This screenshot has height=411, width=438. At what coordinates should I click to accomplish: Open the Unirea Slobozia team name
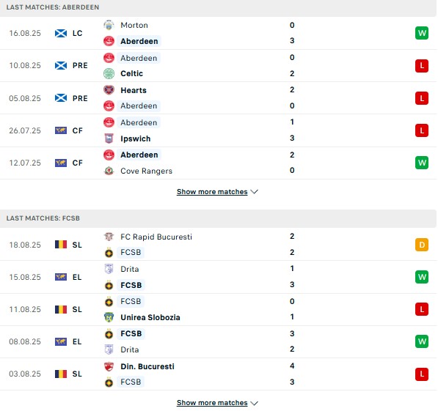point(150,317)
